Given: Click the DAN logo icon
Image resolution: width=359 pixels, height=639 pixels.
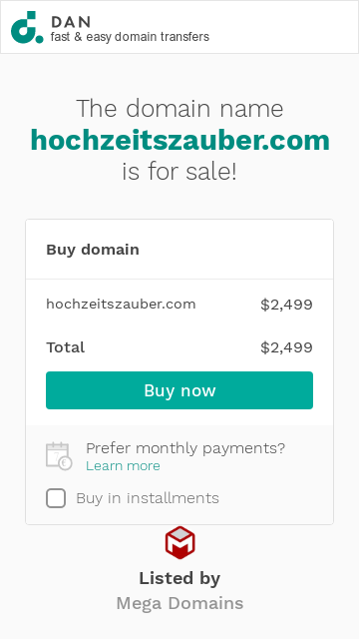Looking at the screenshot, I should (27, 27).
